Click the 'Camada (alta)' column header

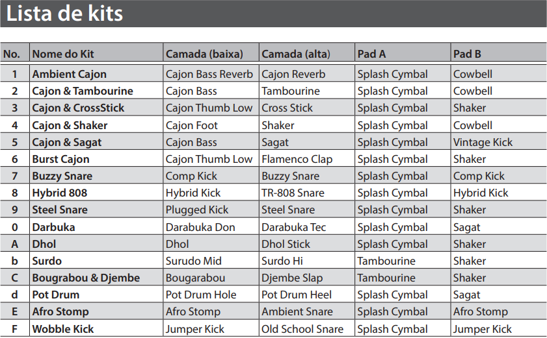296,54
